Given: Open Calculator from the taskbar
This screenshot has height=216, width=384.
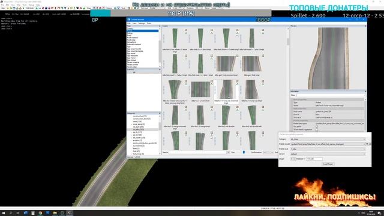Looking at the screenshot, I should (33, 213).
